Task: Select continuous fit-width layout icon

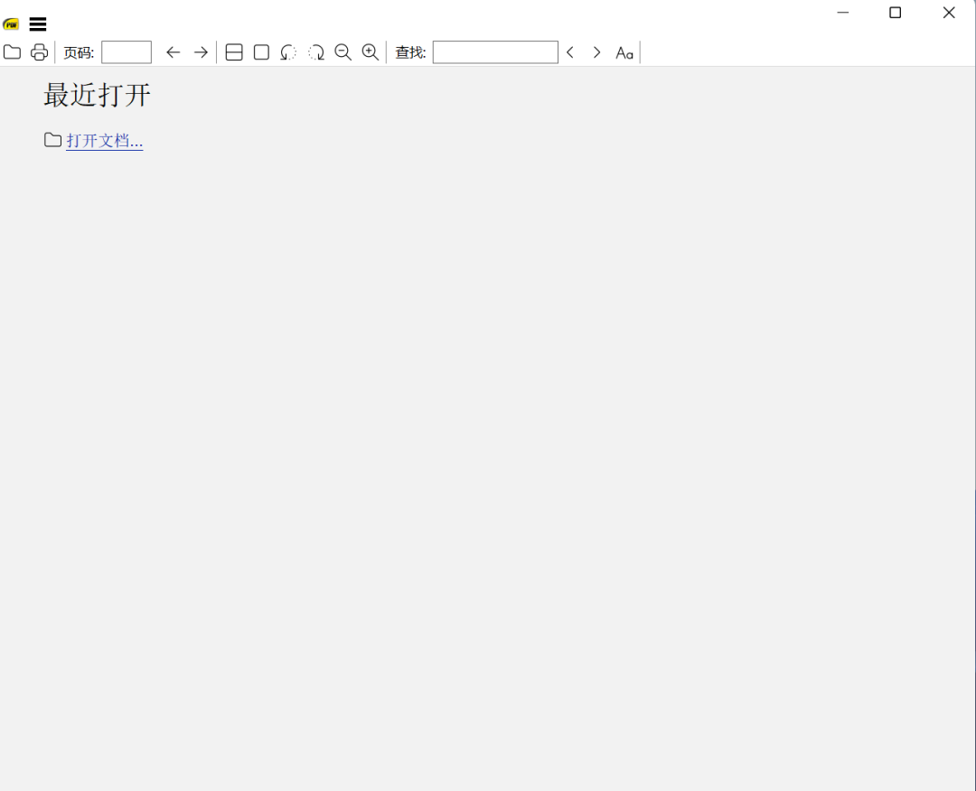Action: tap(234, 52)
